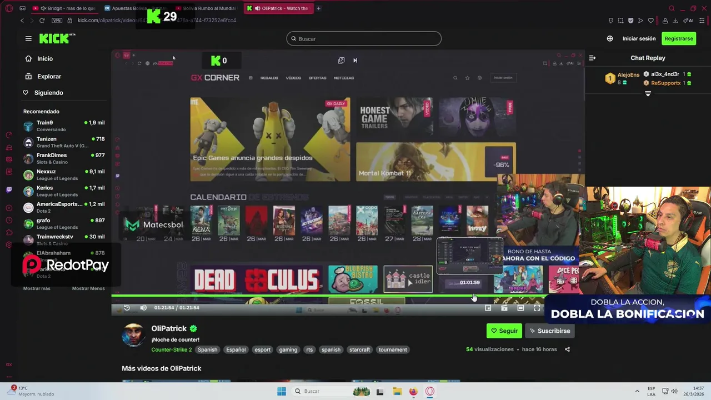This screenshot has width=711, height=400.
Task: Open Siguiendo in the sidebar
Action: [49, 93]
